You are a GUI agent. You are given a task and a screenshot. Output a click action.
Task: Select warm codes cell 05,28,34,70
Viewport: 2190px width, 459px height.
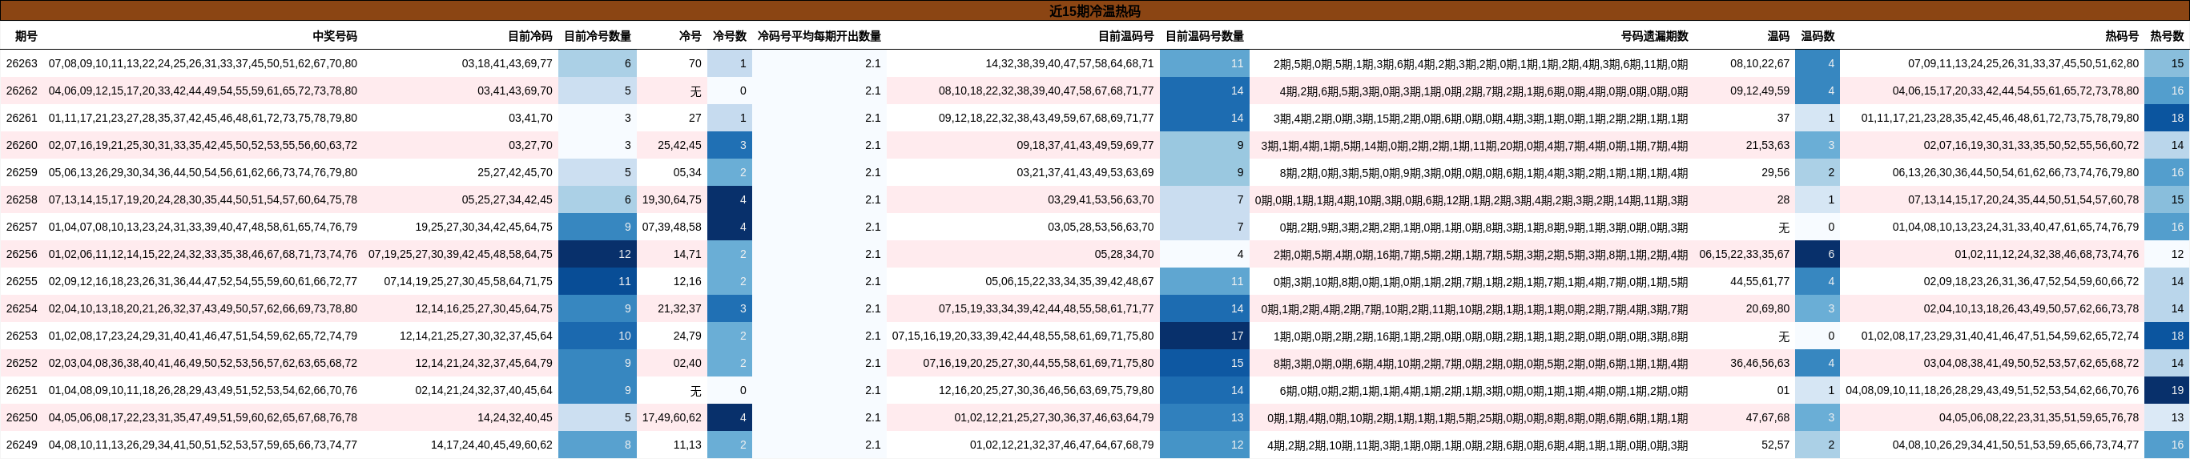tap(1124, 253)
